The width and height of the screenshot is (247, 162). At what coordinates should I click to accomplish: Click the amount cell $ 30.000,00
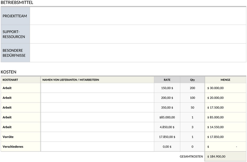point(225,88)
